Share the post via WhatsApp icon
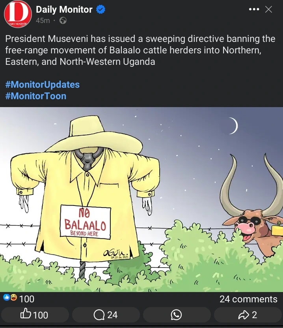 177,315
